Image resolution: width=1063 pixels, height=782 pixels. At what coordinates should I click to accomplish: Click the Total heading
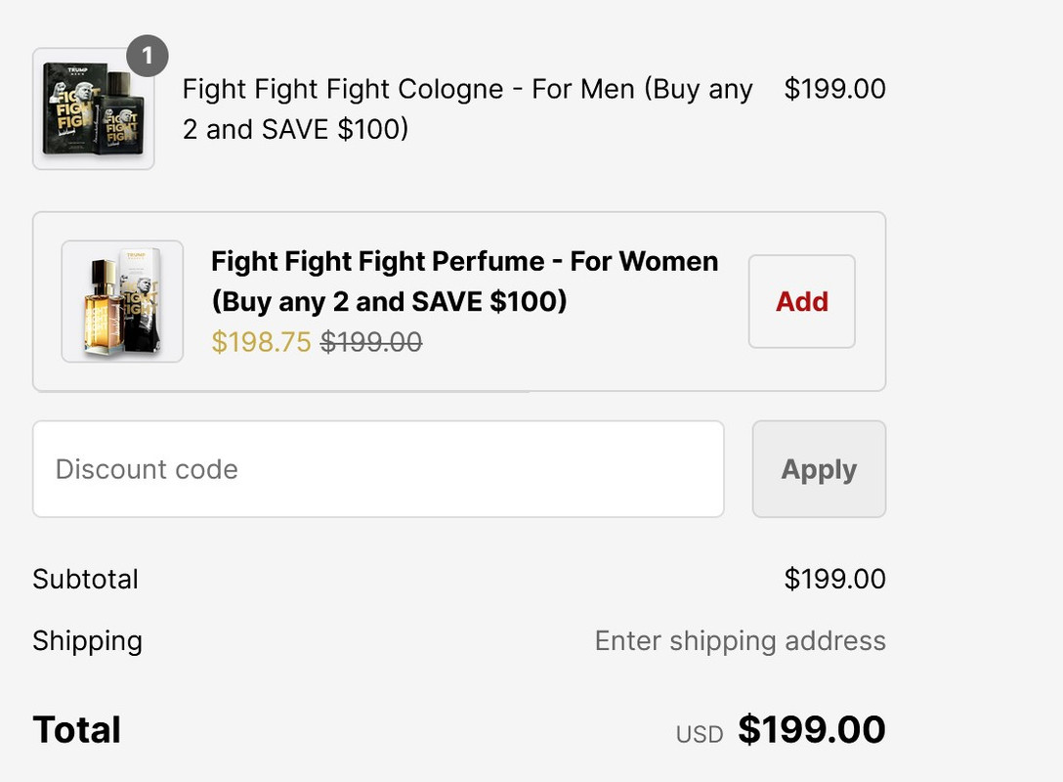click(77, 730)
